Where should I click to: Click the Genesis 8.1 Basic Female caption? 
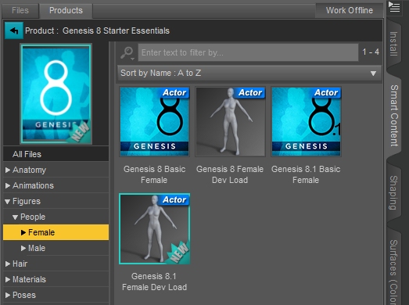[306, 174]
